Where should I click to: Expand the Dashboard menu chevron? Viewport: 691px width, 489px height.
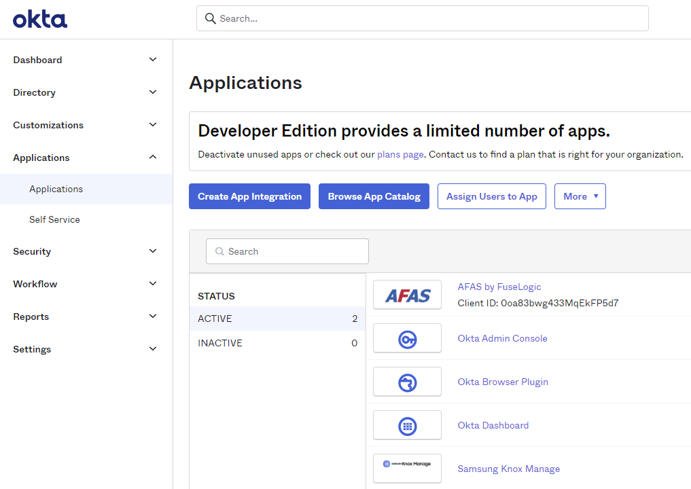(153, 60)
